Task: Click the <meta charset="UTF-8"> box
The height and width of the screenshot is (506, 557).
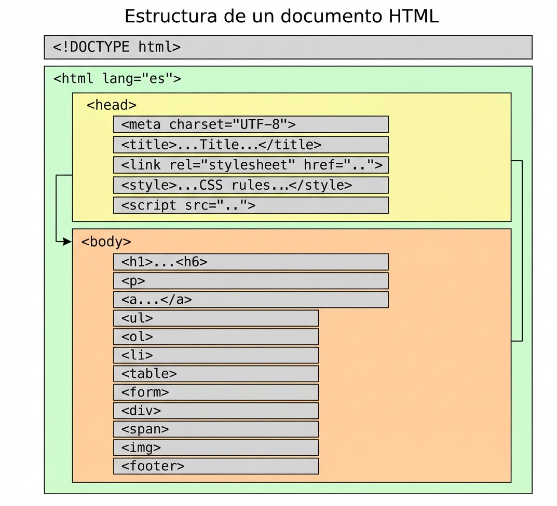Action: tap(251, 124)
